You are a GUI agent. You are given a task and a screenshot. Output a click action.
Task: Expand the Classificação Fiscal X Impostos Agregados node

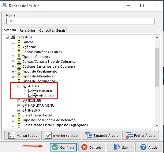pos(13,125)
